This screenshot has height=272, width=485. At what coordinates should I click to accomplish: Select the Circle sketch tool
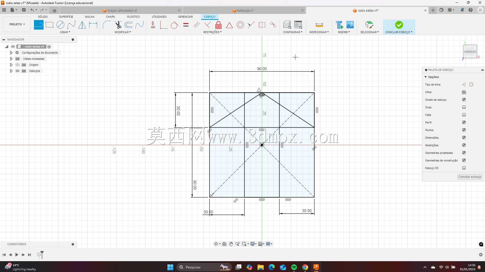click(x=60, y=25)
